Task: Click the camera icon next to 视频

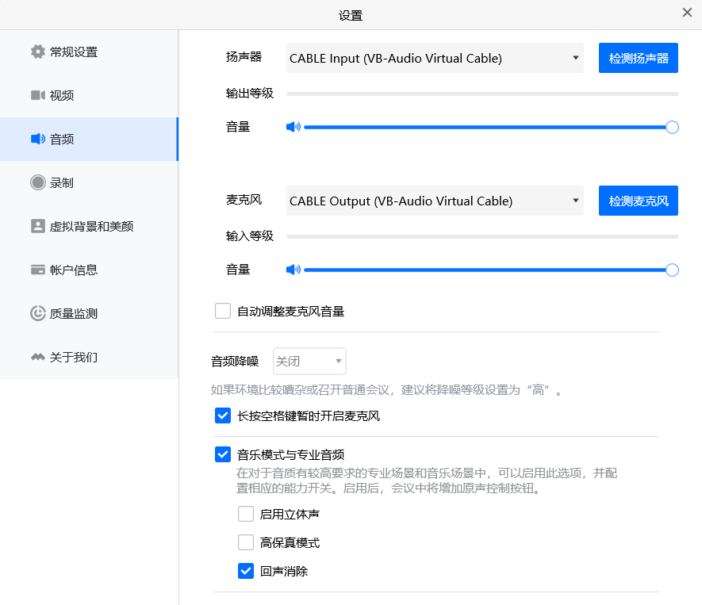Action: coord(37,96)
